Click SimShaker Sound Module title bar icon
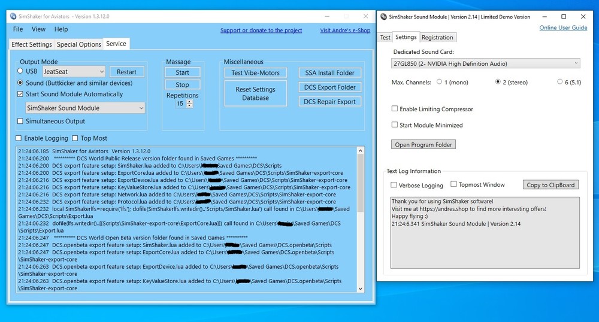The height and width of the screenshot is (322, 599). coord(383,17)
